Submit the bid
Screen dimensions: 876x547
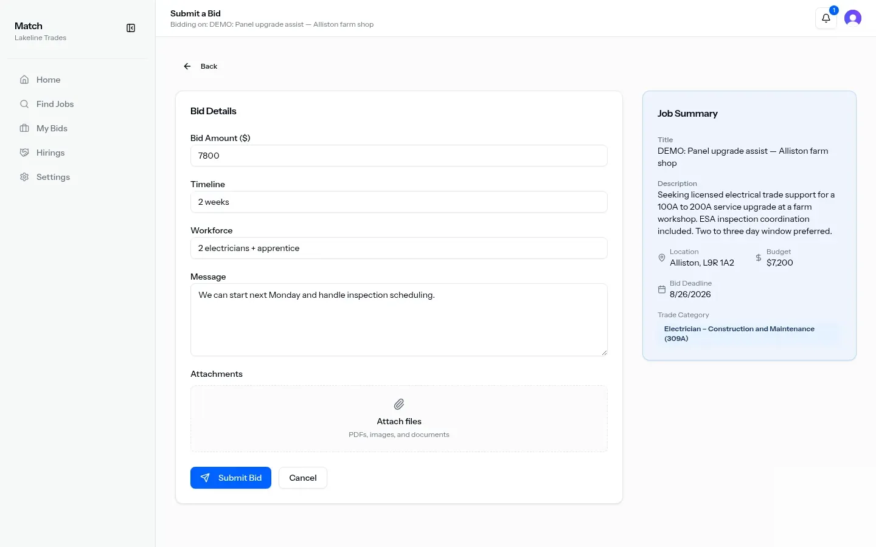point(231,478)
